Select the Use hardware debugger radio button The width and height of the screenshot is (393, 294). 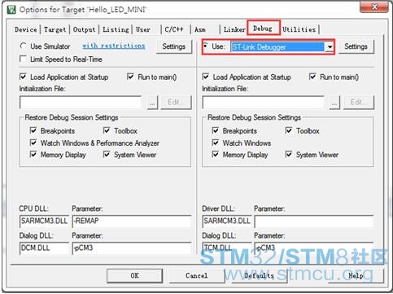tap(206, 46)
